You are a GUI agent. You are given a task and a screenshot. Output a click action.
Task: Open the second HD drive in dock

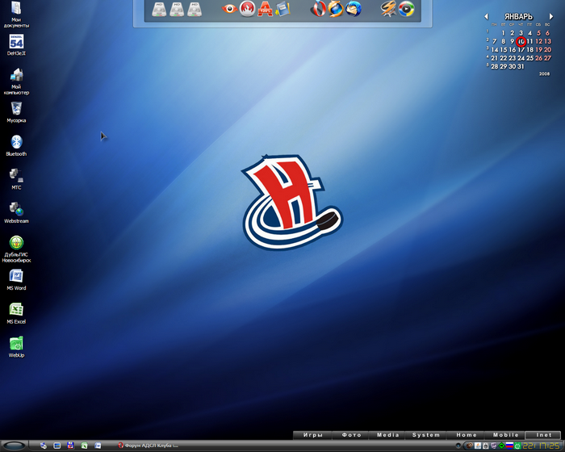[x=177, y=10]
